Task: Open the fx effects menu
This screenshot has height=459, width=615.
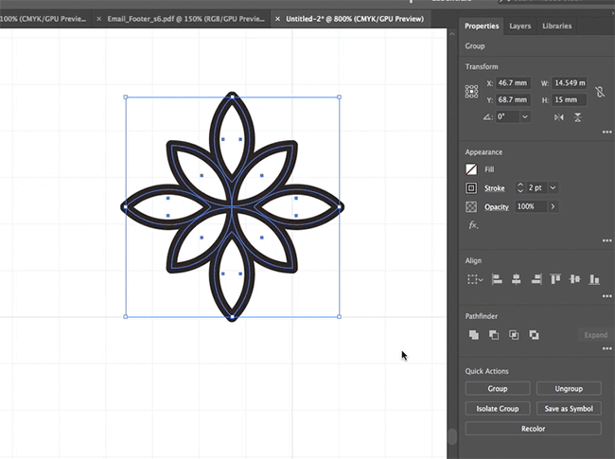Action: 473,225
